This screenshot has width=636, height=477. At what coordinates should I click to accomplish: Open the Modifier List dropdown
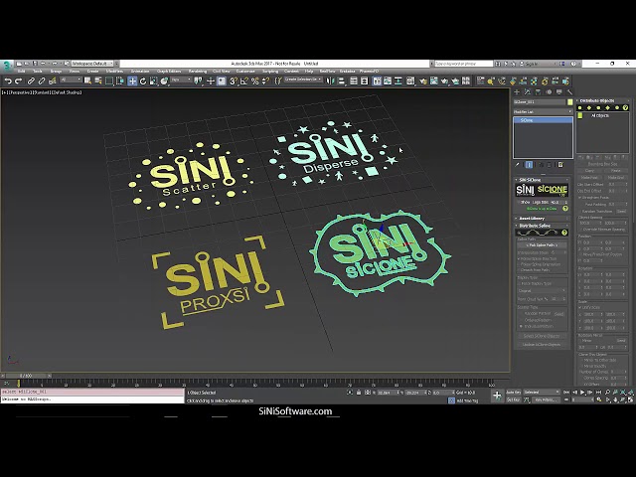point(543,111)
